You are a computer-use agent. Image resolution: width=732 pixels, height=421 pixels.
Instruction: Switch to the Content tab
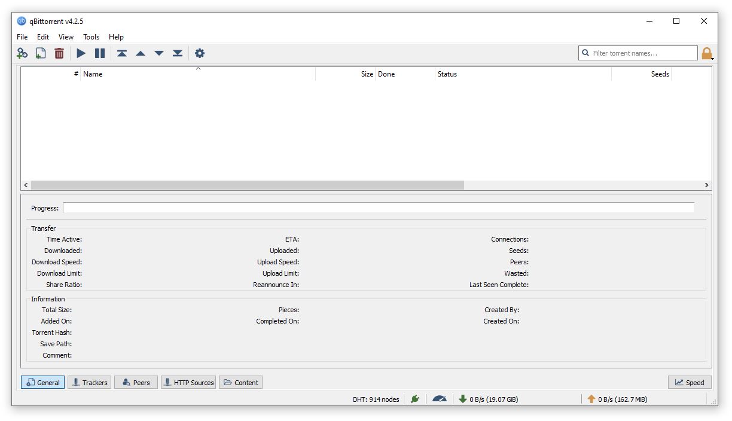[241, 382]
